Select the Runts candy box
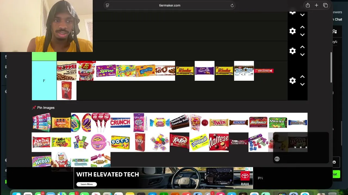 click(145, 71)
